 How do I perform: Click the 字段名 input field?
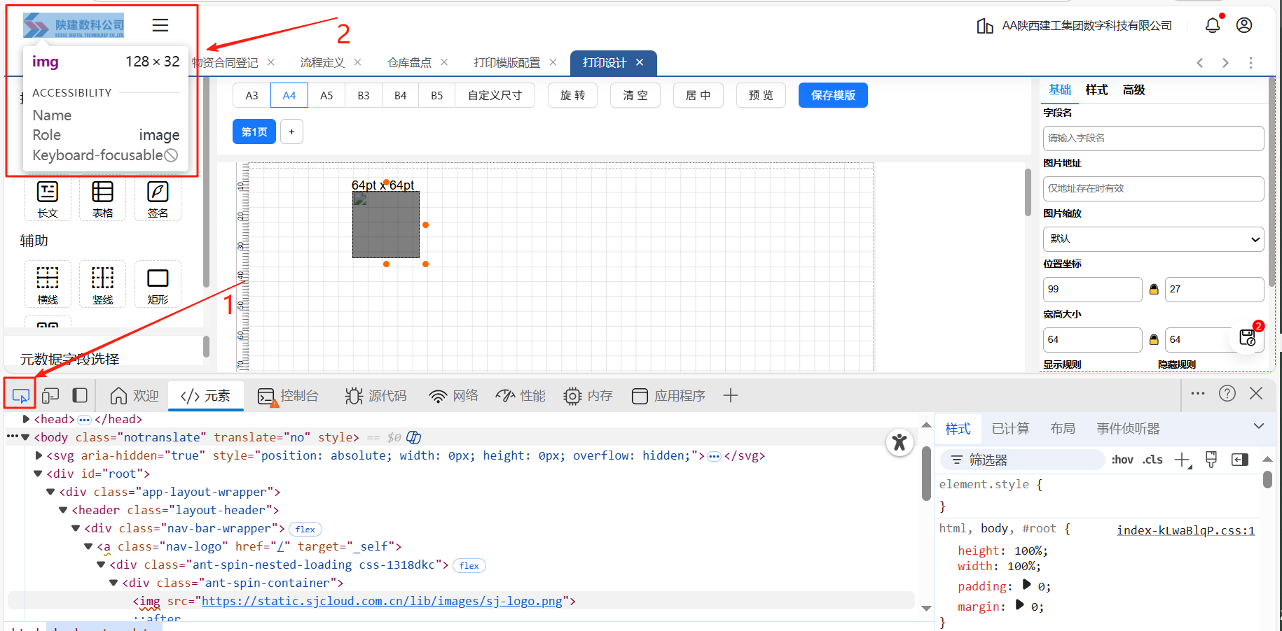[x=1153, y=139]
